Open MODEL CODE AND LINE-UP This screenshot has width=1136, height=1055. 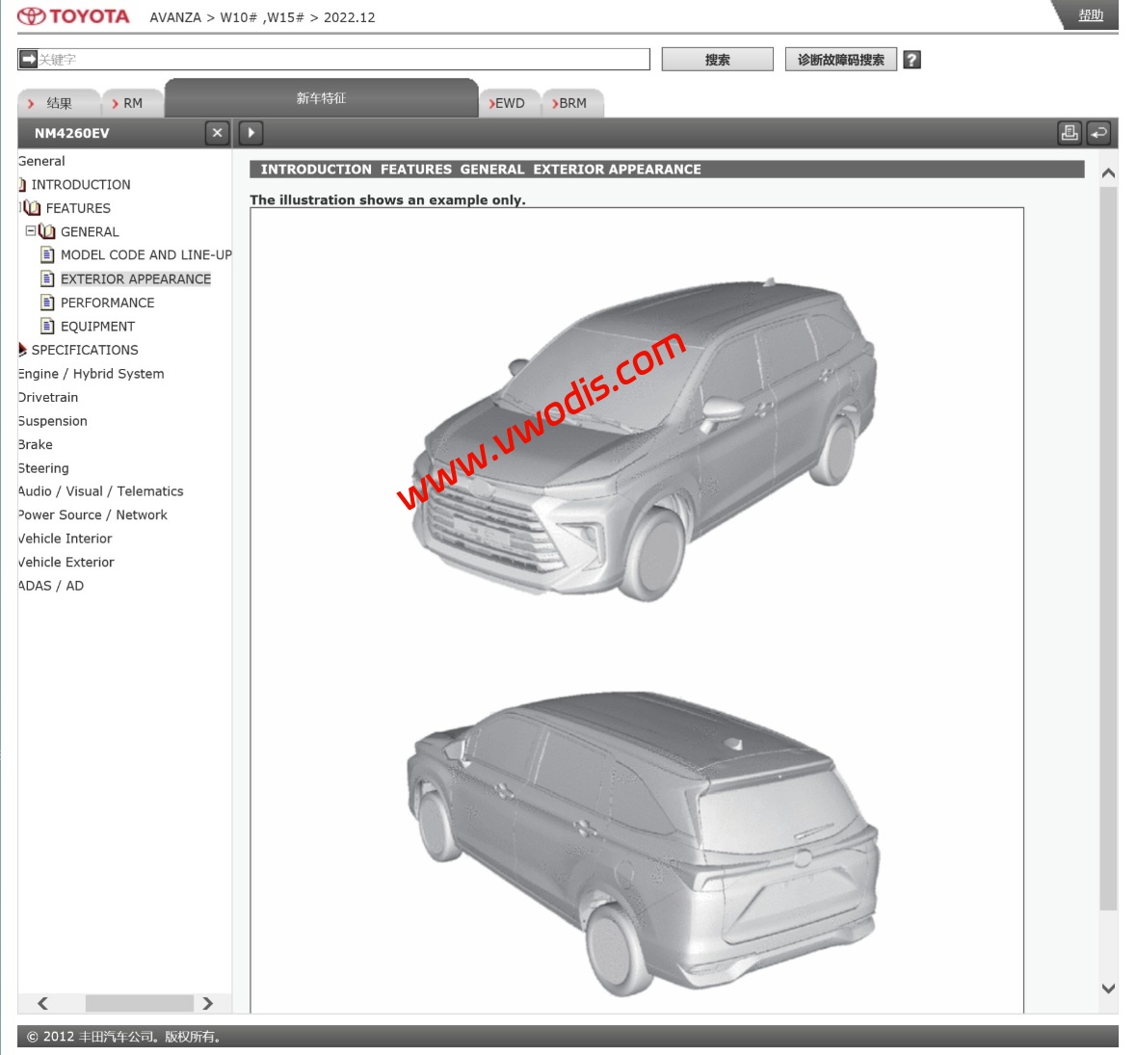click(146, 254)
